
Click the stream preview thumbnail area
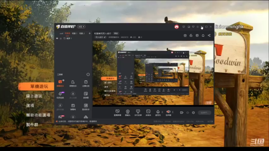(153, 73)
